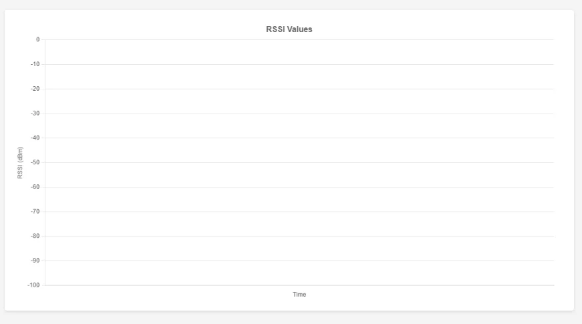Select the -10 y-axis tick label
The height and width of the screenshot is (324, 582).
[x=35, y=64]
